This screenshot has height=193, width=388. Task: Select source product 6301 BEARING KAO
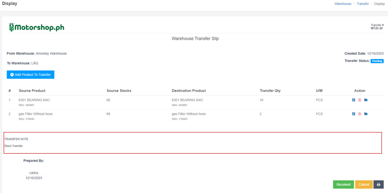tap(34, 100)
